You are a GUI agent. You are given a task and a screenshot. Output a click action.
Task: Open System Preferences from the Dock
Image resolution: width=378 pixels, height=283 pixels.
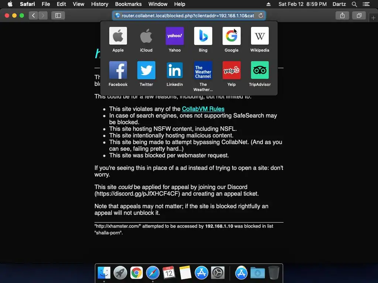click(218, 273)
